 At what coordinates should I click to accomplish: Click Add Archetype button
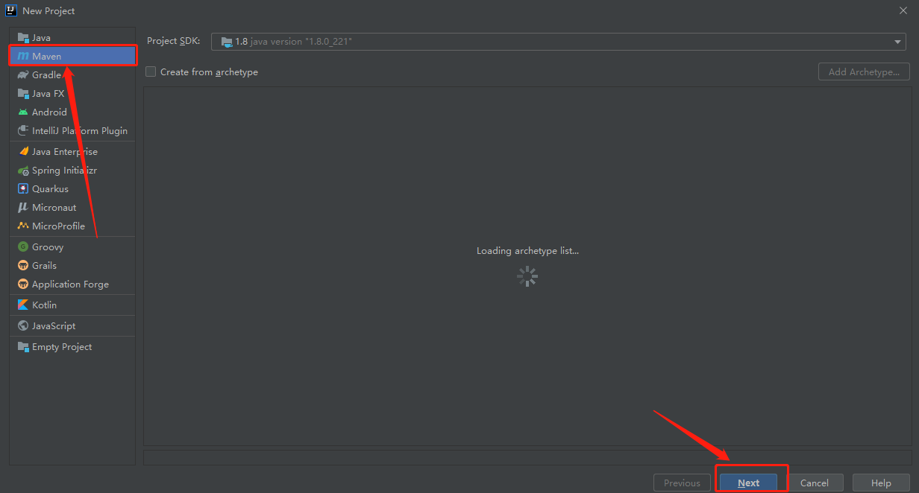coord(864,71)
